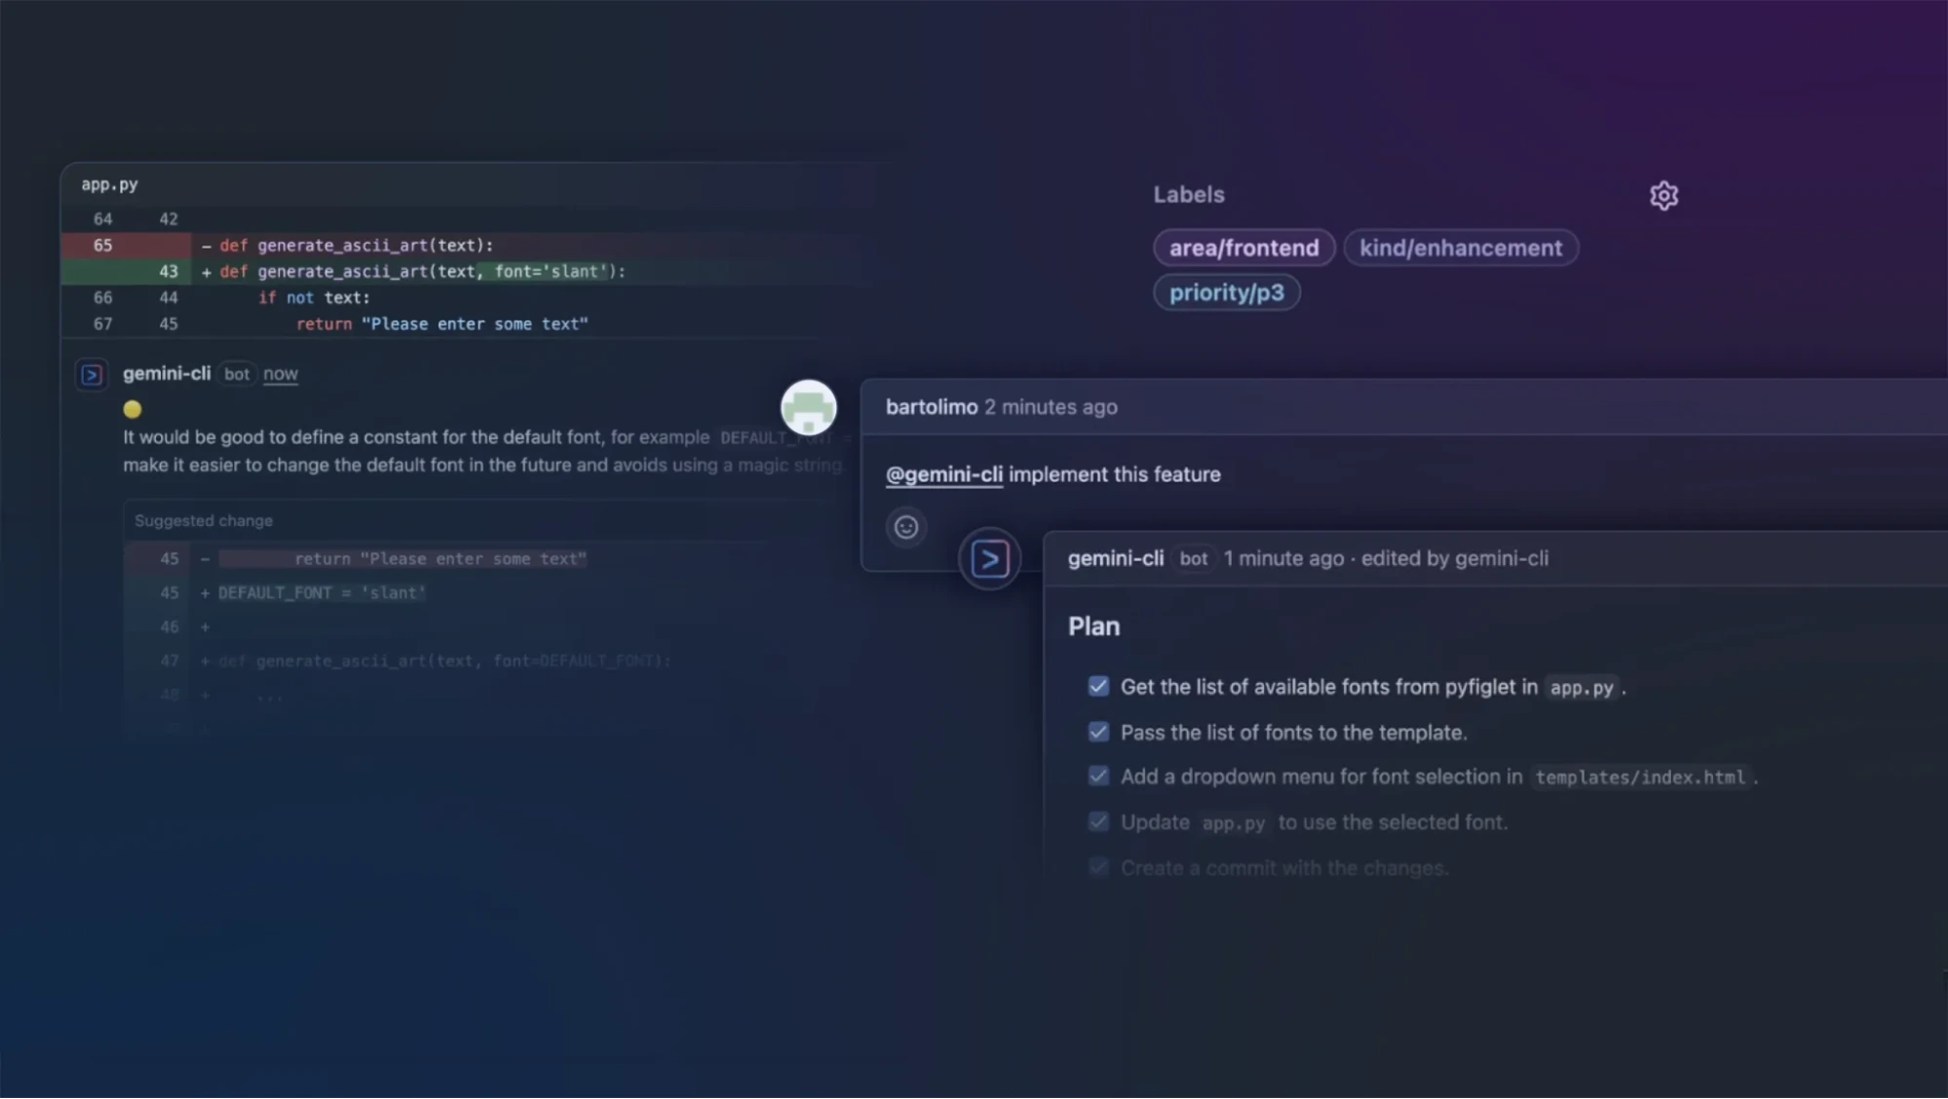Toggle the 'Update app.py to use selected font' checkbox
This screenshot has height=1099, width=1948.
point(1098,821)
